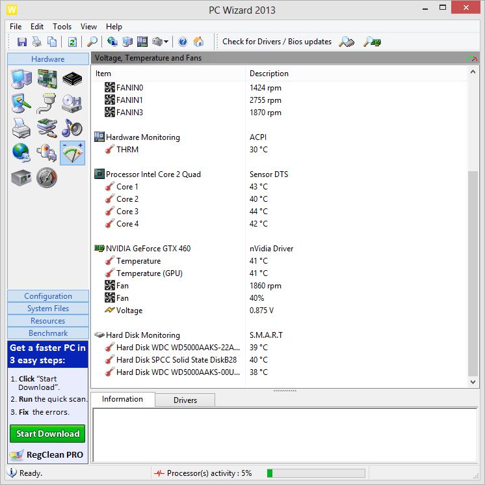Open the Help menu
This screenshot has height=485, width=485.
(x=114, y=27)
